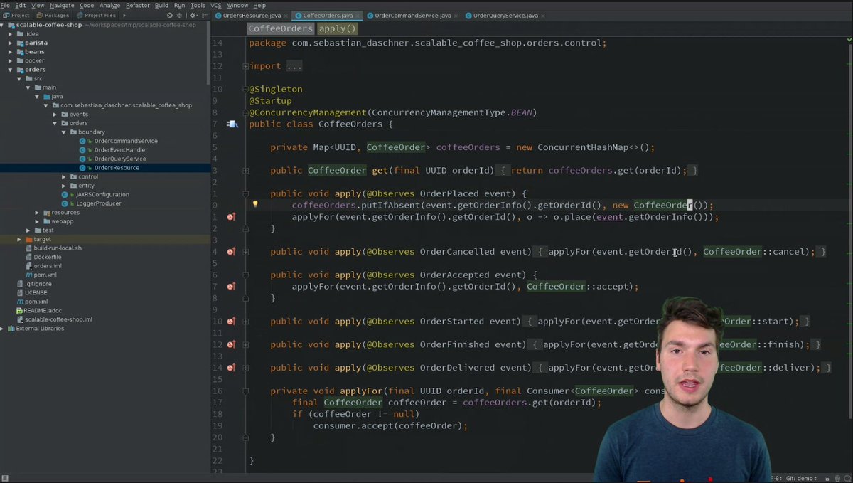Expand External Libraries node

pyautogui.click(x=3, y=329)
